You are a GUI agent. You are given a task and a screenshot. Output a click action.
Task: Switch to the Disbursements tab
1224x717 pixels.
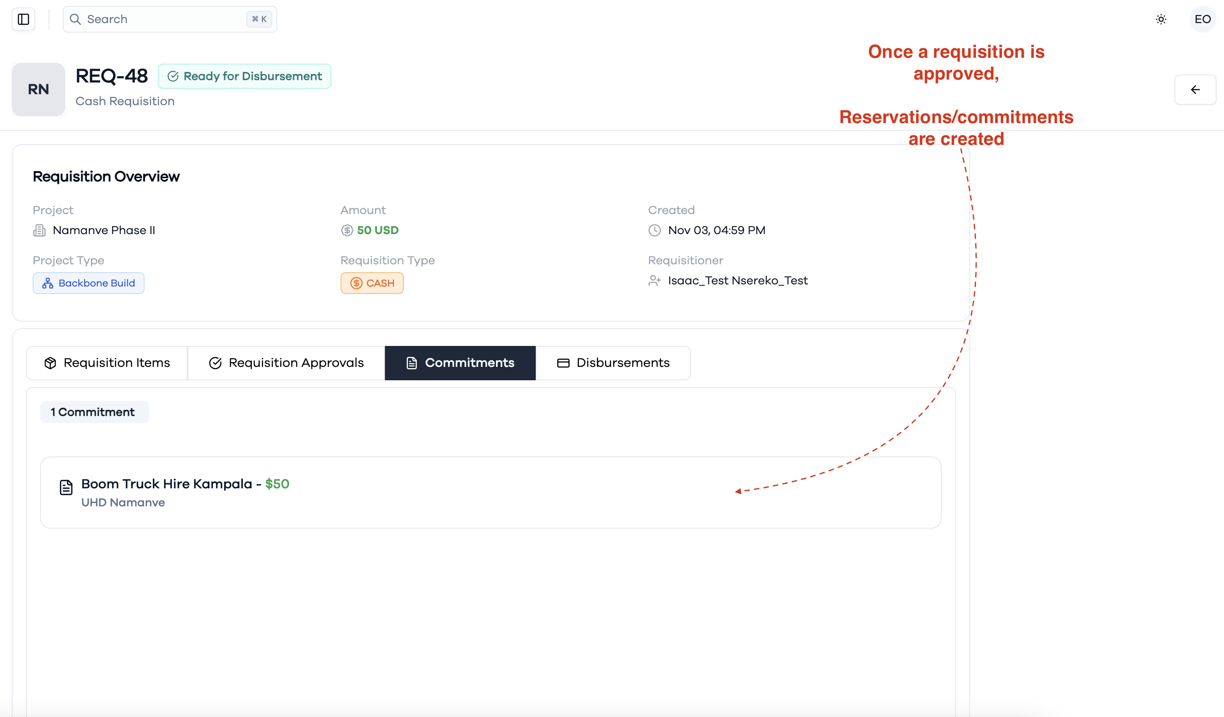click(613, 363)
